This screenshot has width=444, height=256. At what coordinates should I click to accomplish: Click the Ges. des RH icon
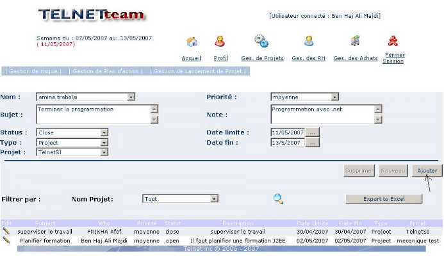click(309, 42)
